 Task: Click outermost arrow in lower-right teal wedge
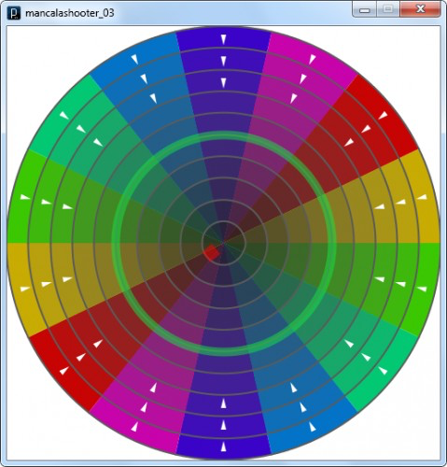[x=383, y=371]
